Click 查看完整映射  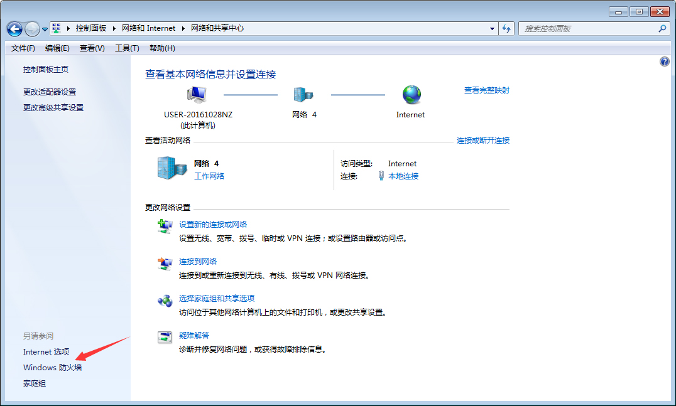[486, 90]
